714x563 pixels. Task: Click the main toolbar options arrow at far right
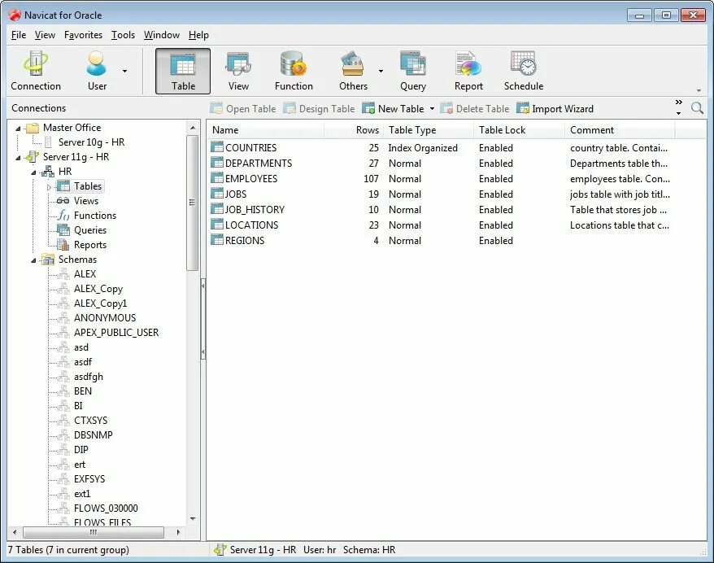(x=699, y=90)
